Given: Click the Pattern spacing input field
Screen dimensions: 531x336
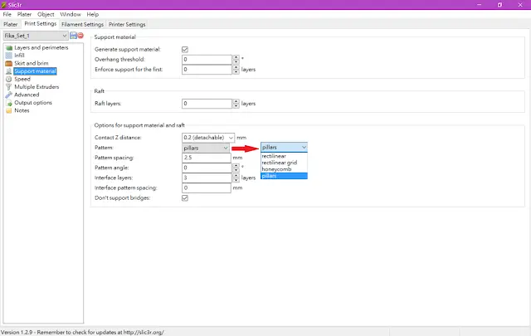Looking at the screenshot, I should point(207,158).
